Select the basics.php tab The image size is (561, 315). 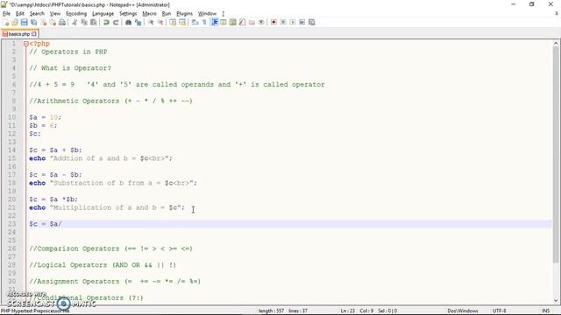point(19,34)
